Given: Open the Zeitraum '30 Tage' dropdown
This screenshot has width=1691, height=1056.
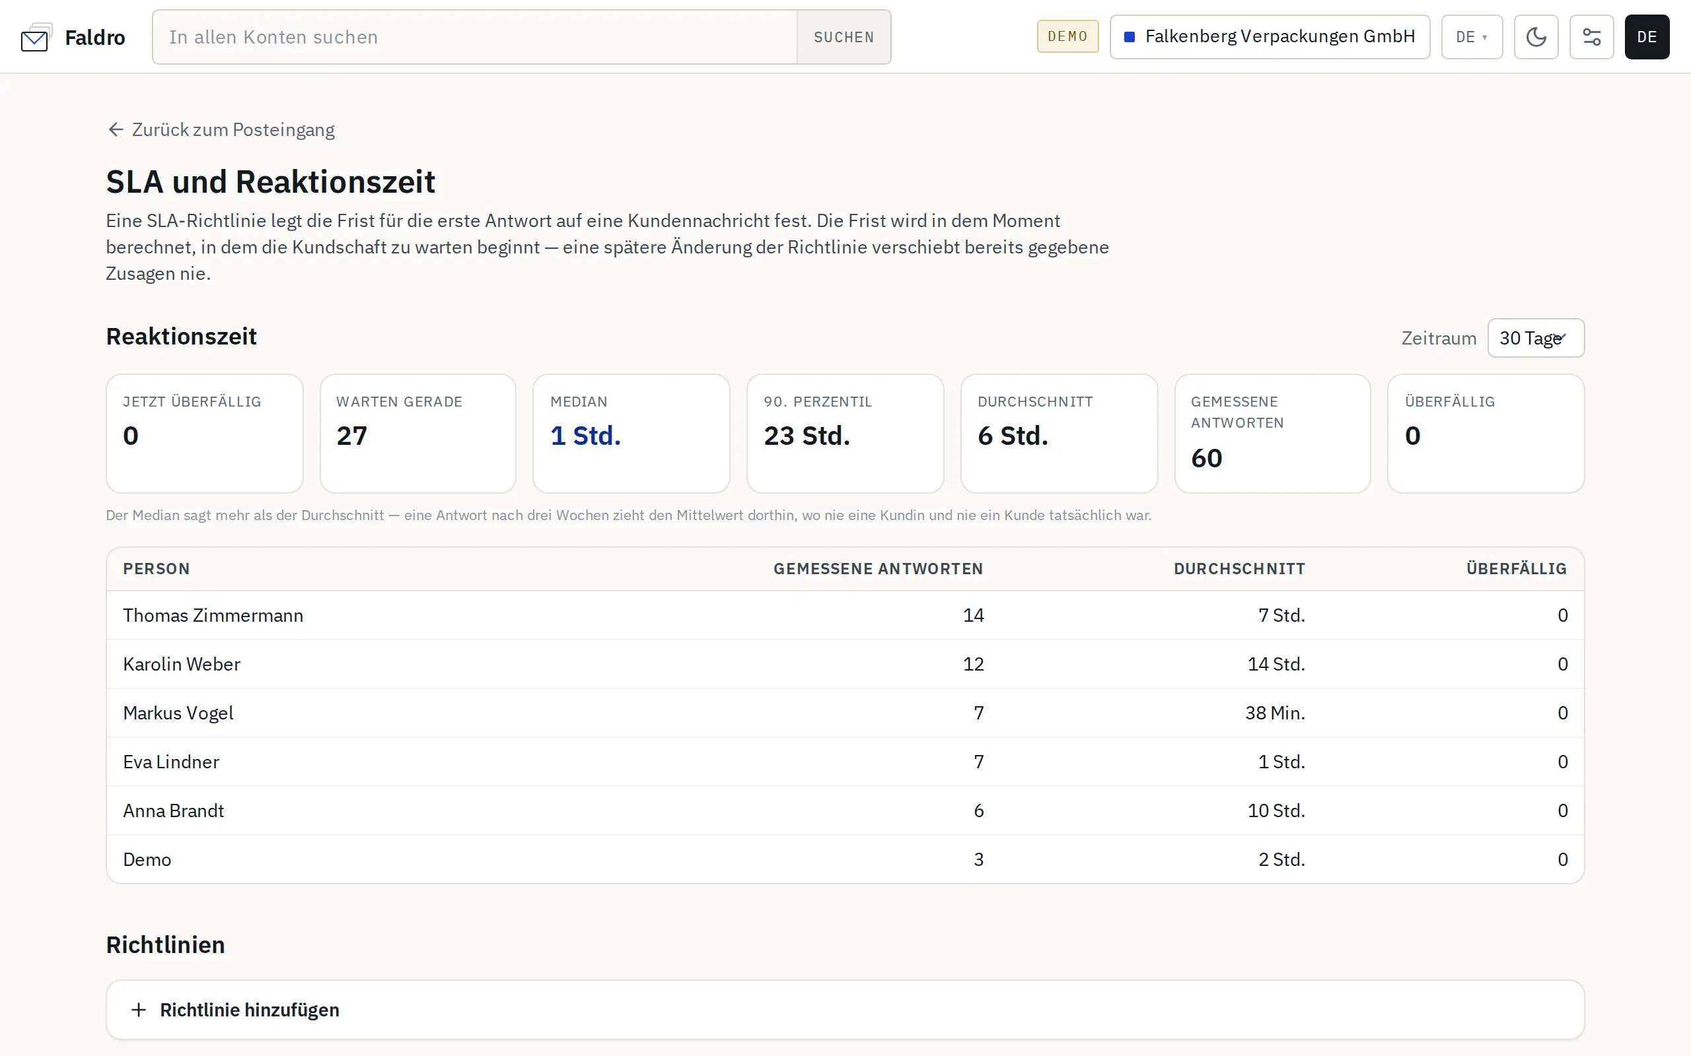Looking at the screenshot, I should tap(1535, 338).
